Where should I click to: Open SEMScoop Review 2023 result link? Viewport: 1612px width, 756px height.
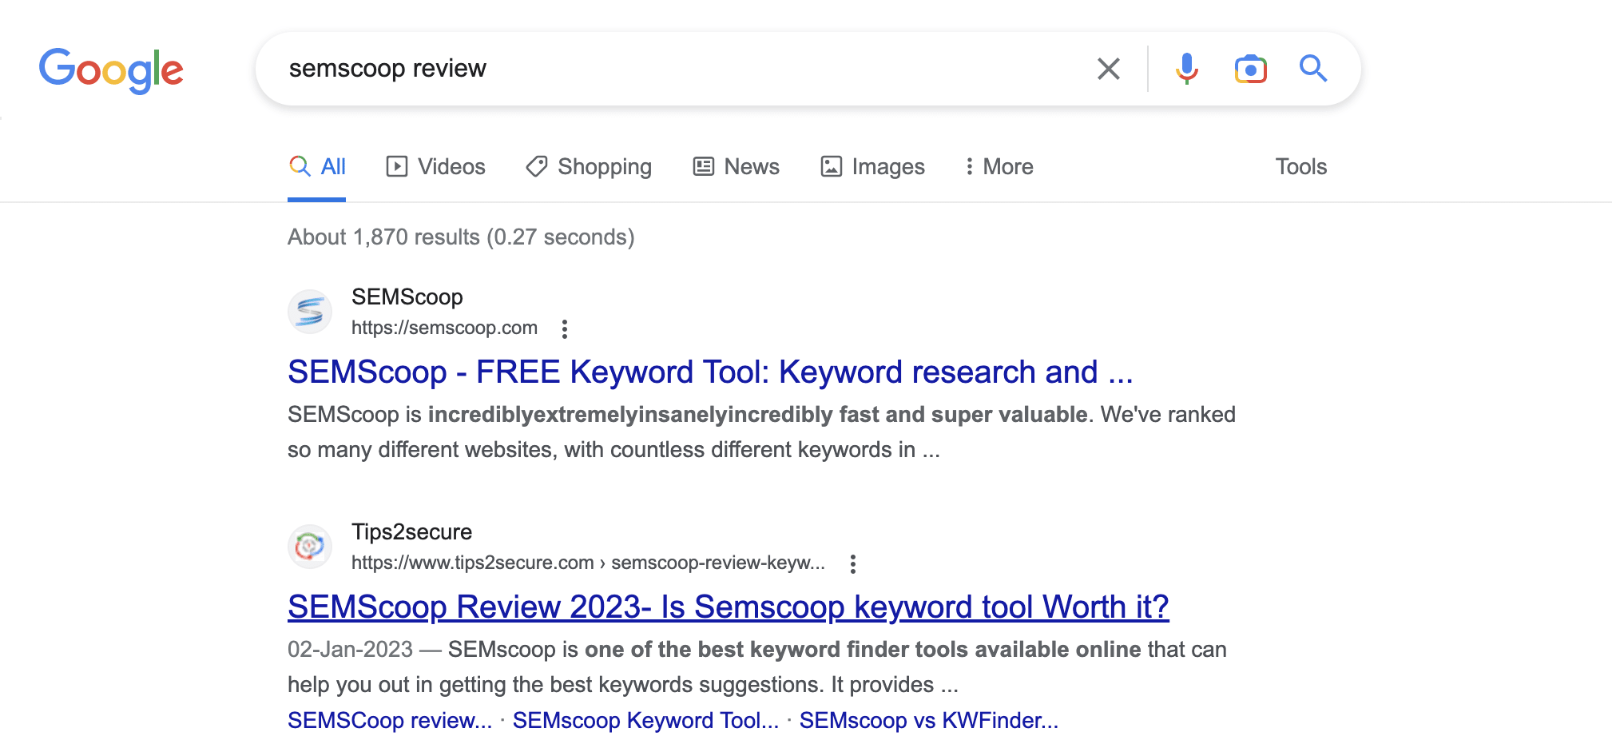tap(729, 607)
